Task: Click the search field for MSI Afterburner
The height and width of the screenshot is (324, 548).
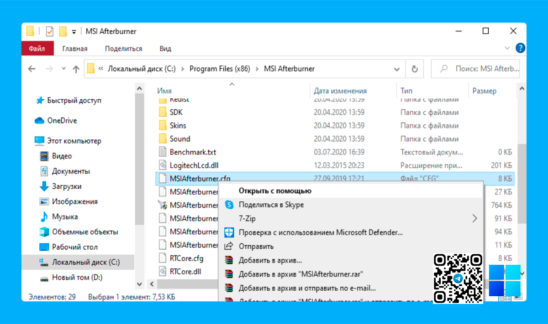Action: pos(475,69)
